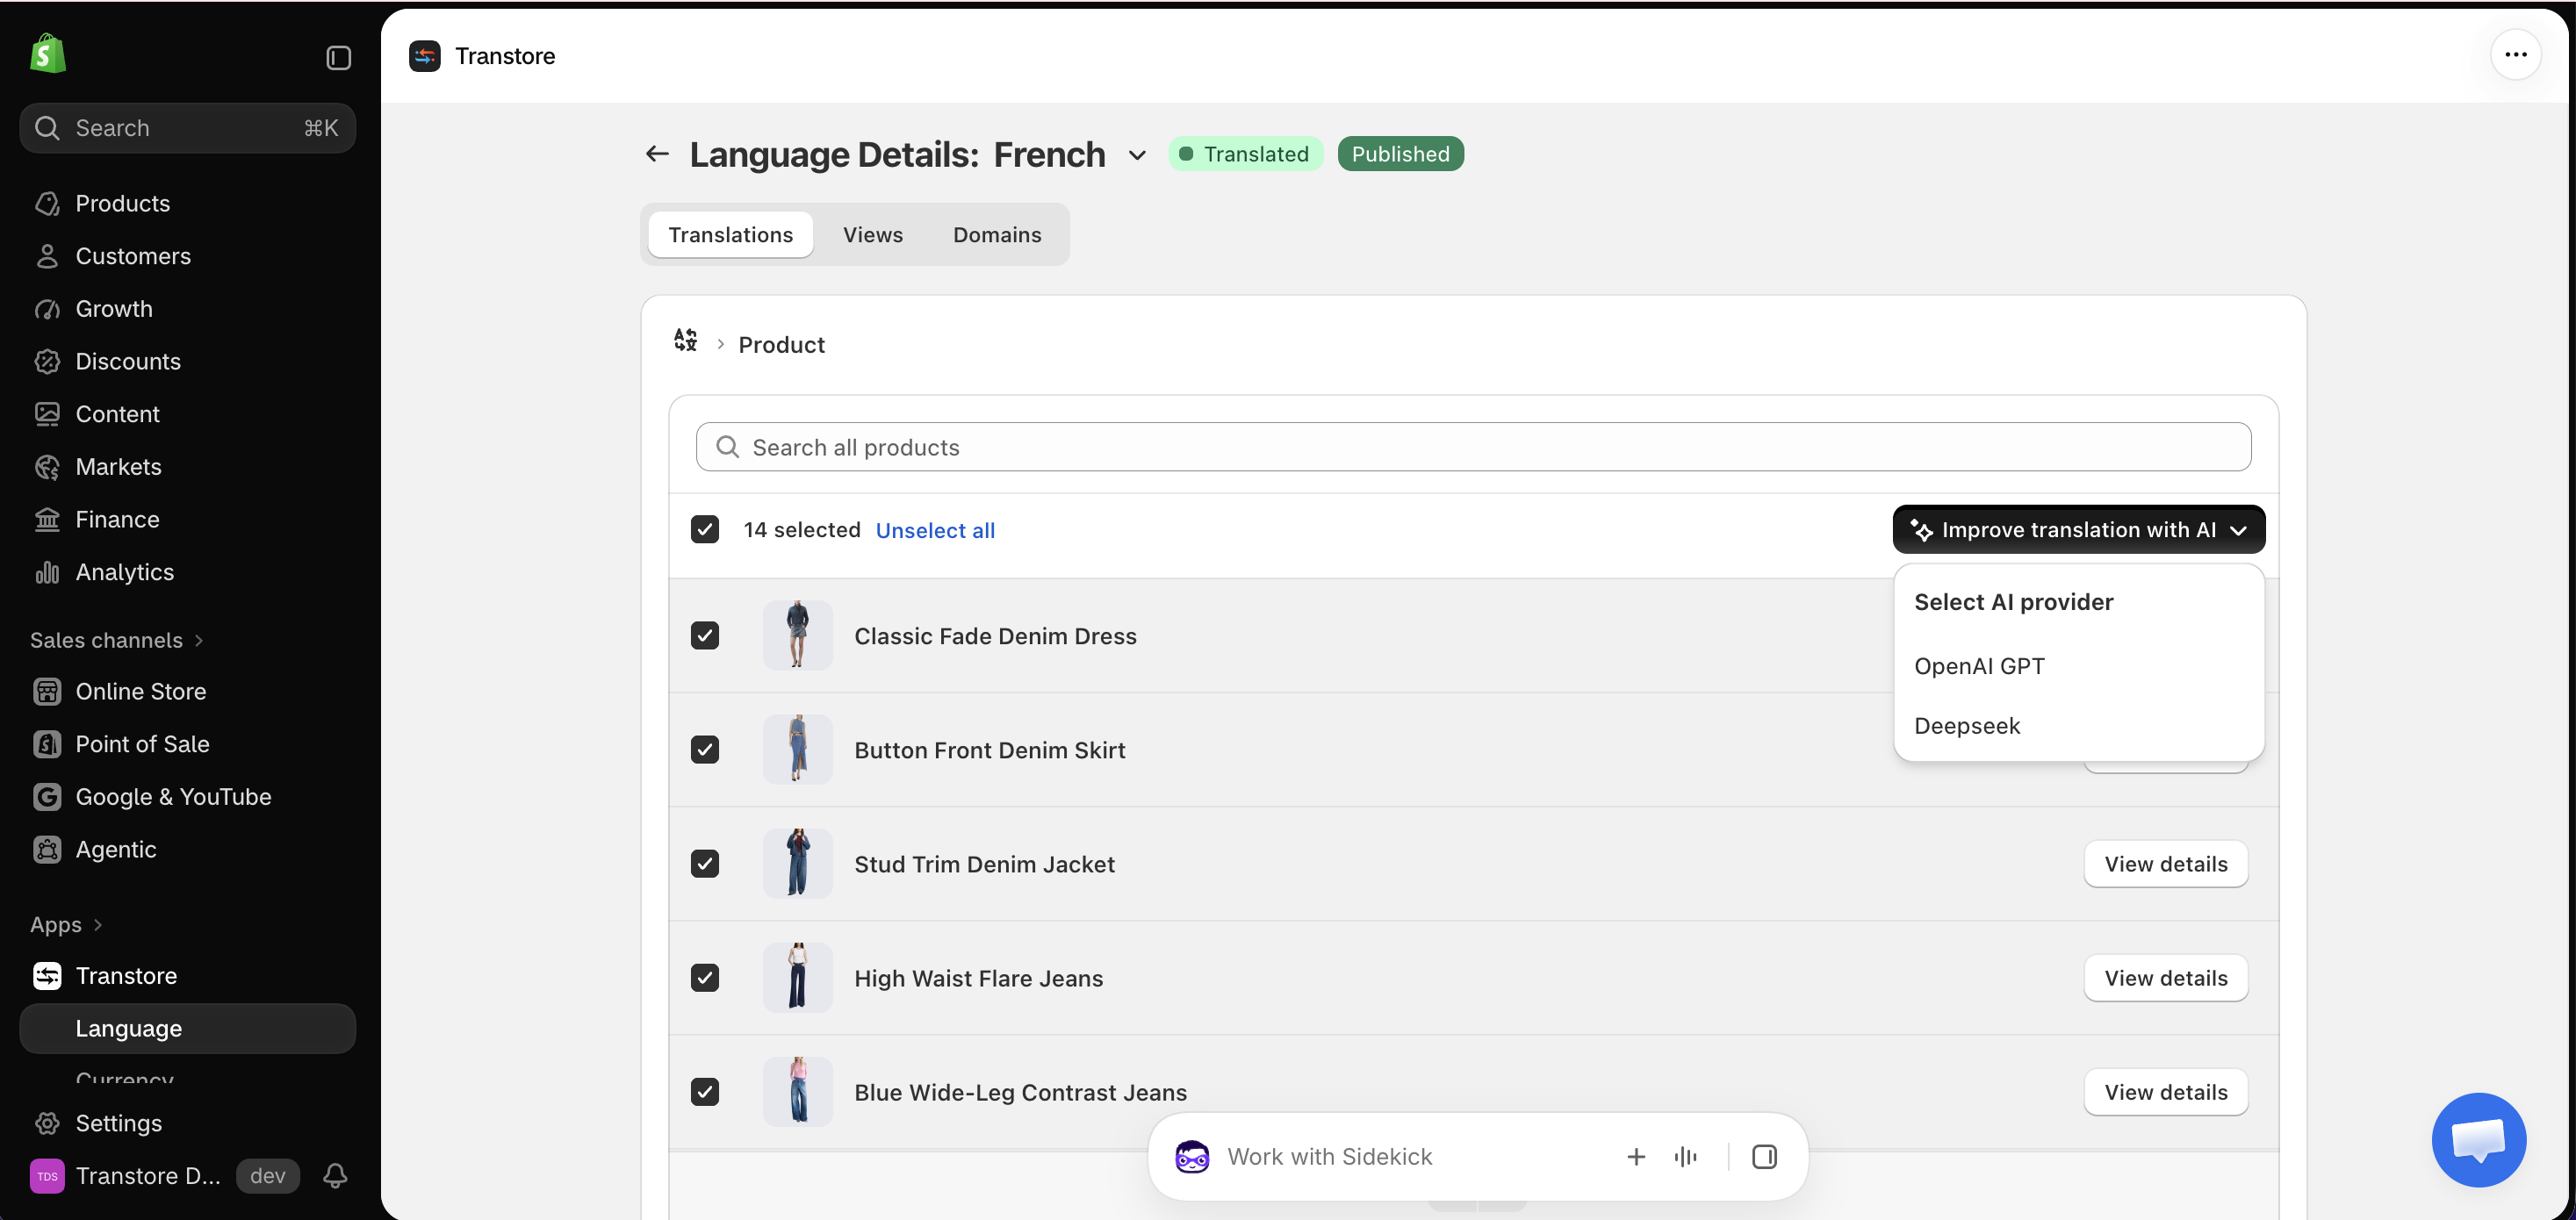
Task: Open the French language dropdown chevron
Action: click(x=1137, y=155)
